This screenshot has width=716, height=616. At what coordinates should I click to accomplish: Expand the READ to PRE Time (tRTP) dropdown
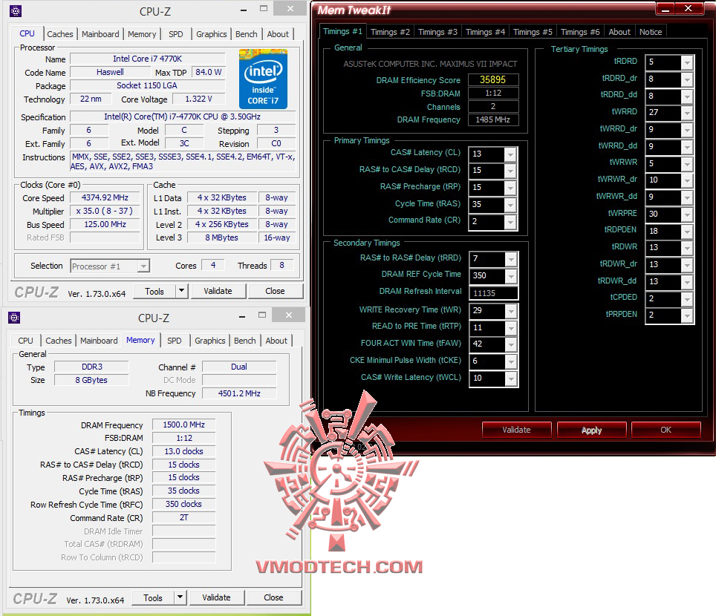(511, 328)
